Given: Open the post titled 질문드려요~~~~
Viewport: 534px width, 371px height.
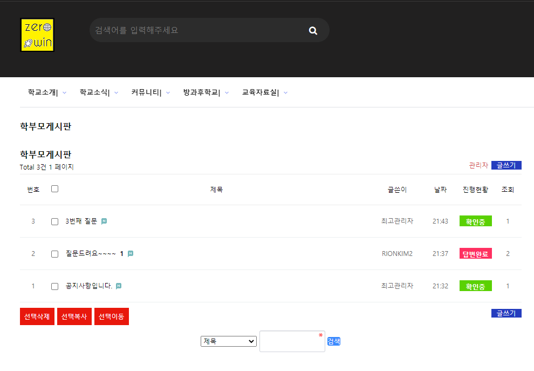Looking at the screenshot, I should click(x=91, y=254).
